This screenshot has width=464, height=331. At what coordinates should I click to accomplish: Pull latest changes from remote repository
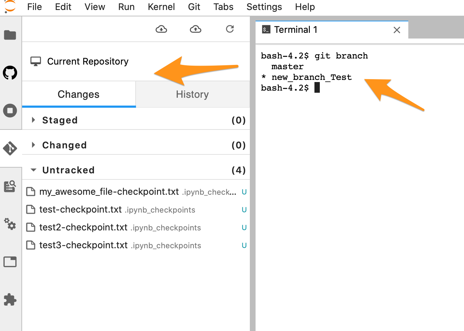point(161,29)
